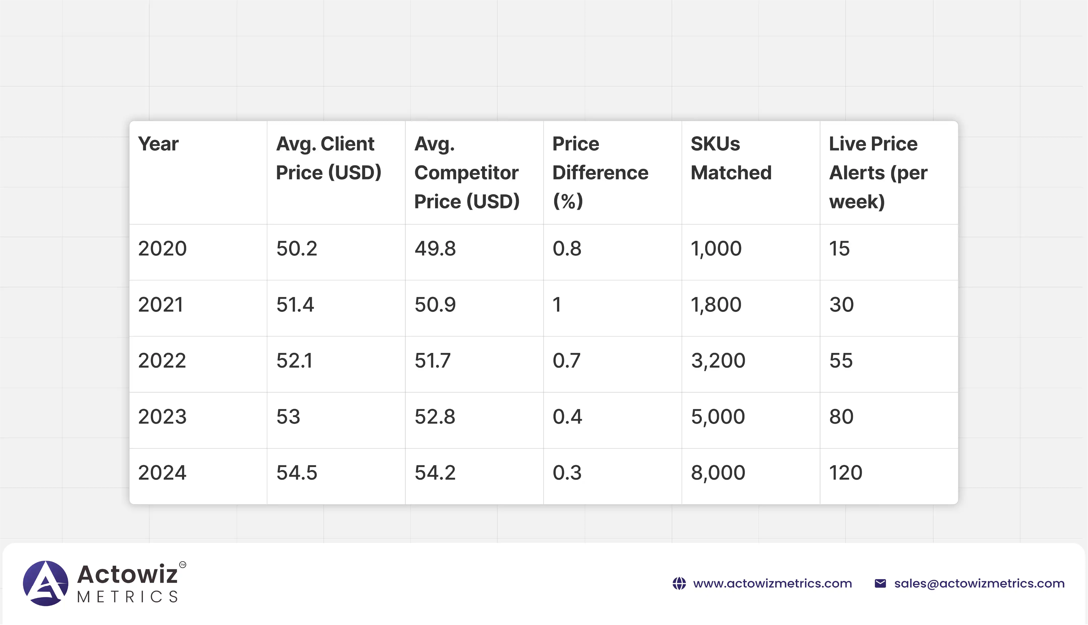This screenshot has width=1088, height=625.
Task: Click the SKUs Matched column header
Action: point(731,158)
